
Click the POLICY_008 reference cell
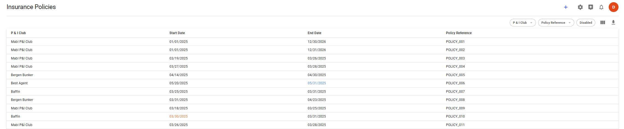click(x=455, y=100)
